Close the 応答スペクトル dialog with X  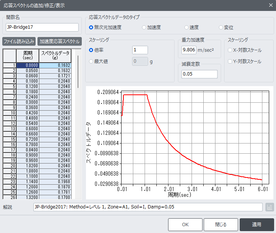pyautogui.click(x=271, y=5)
